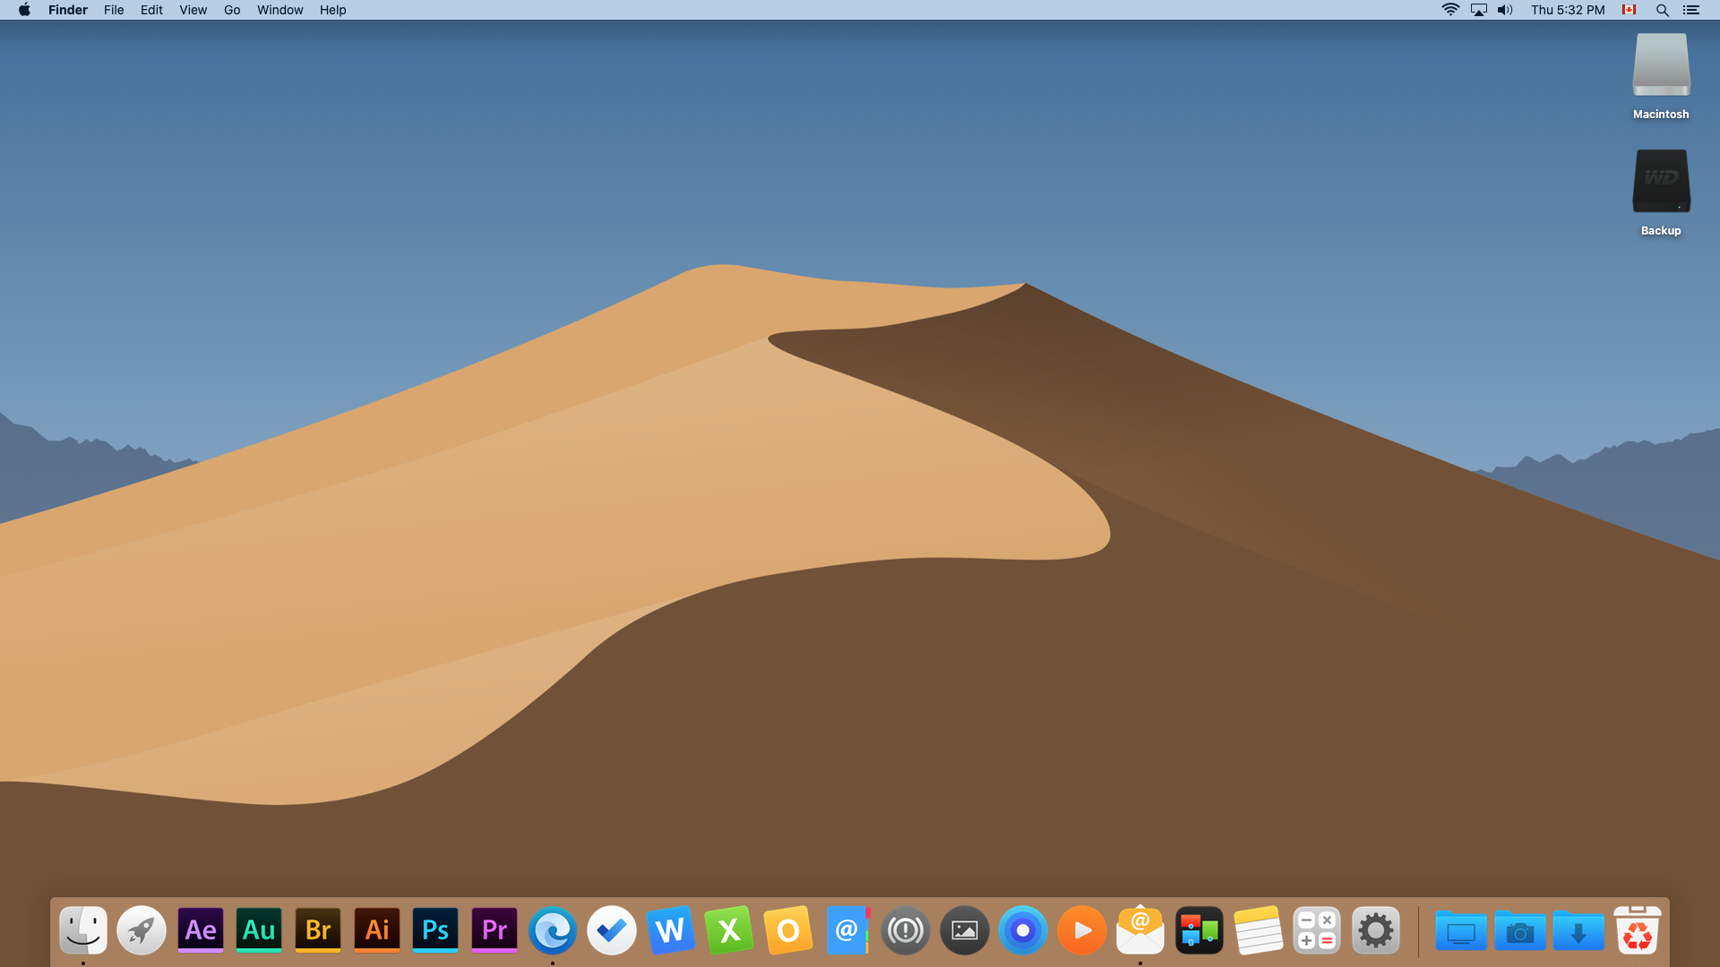Open the Canadian flag input source menu
Image resolution: width=1720 pixels, height=967 pixels.
[x=1629, y=10]
